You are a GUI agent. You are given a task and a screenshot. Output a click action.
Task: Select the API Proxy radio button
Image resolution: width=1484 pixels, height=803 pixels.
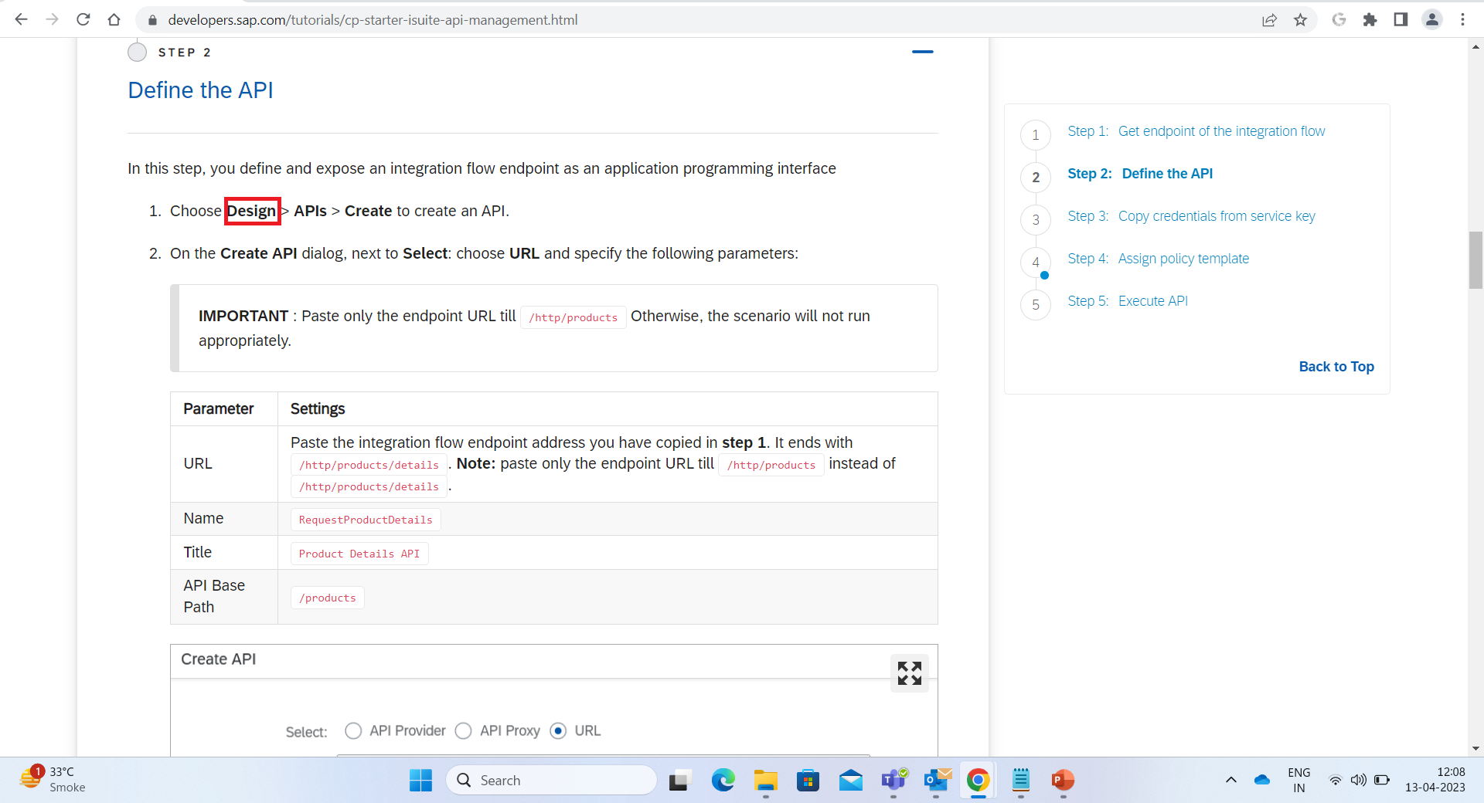coord(464,730)
